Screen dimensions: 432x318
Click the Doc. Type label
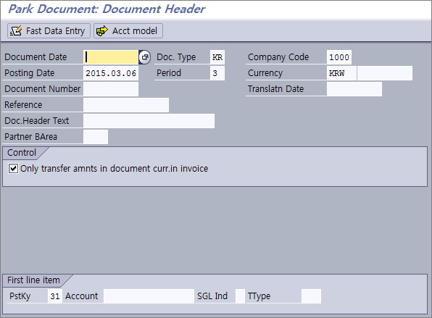[x=176, y=57]
